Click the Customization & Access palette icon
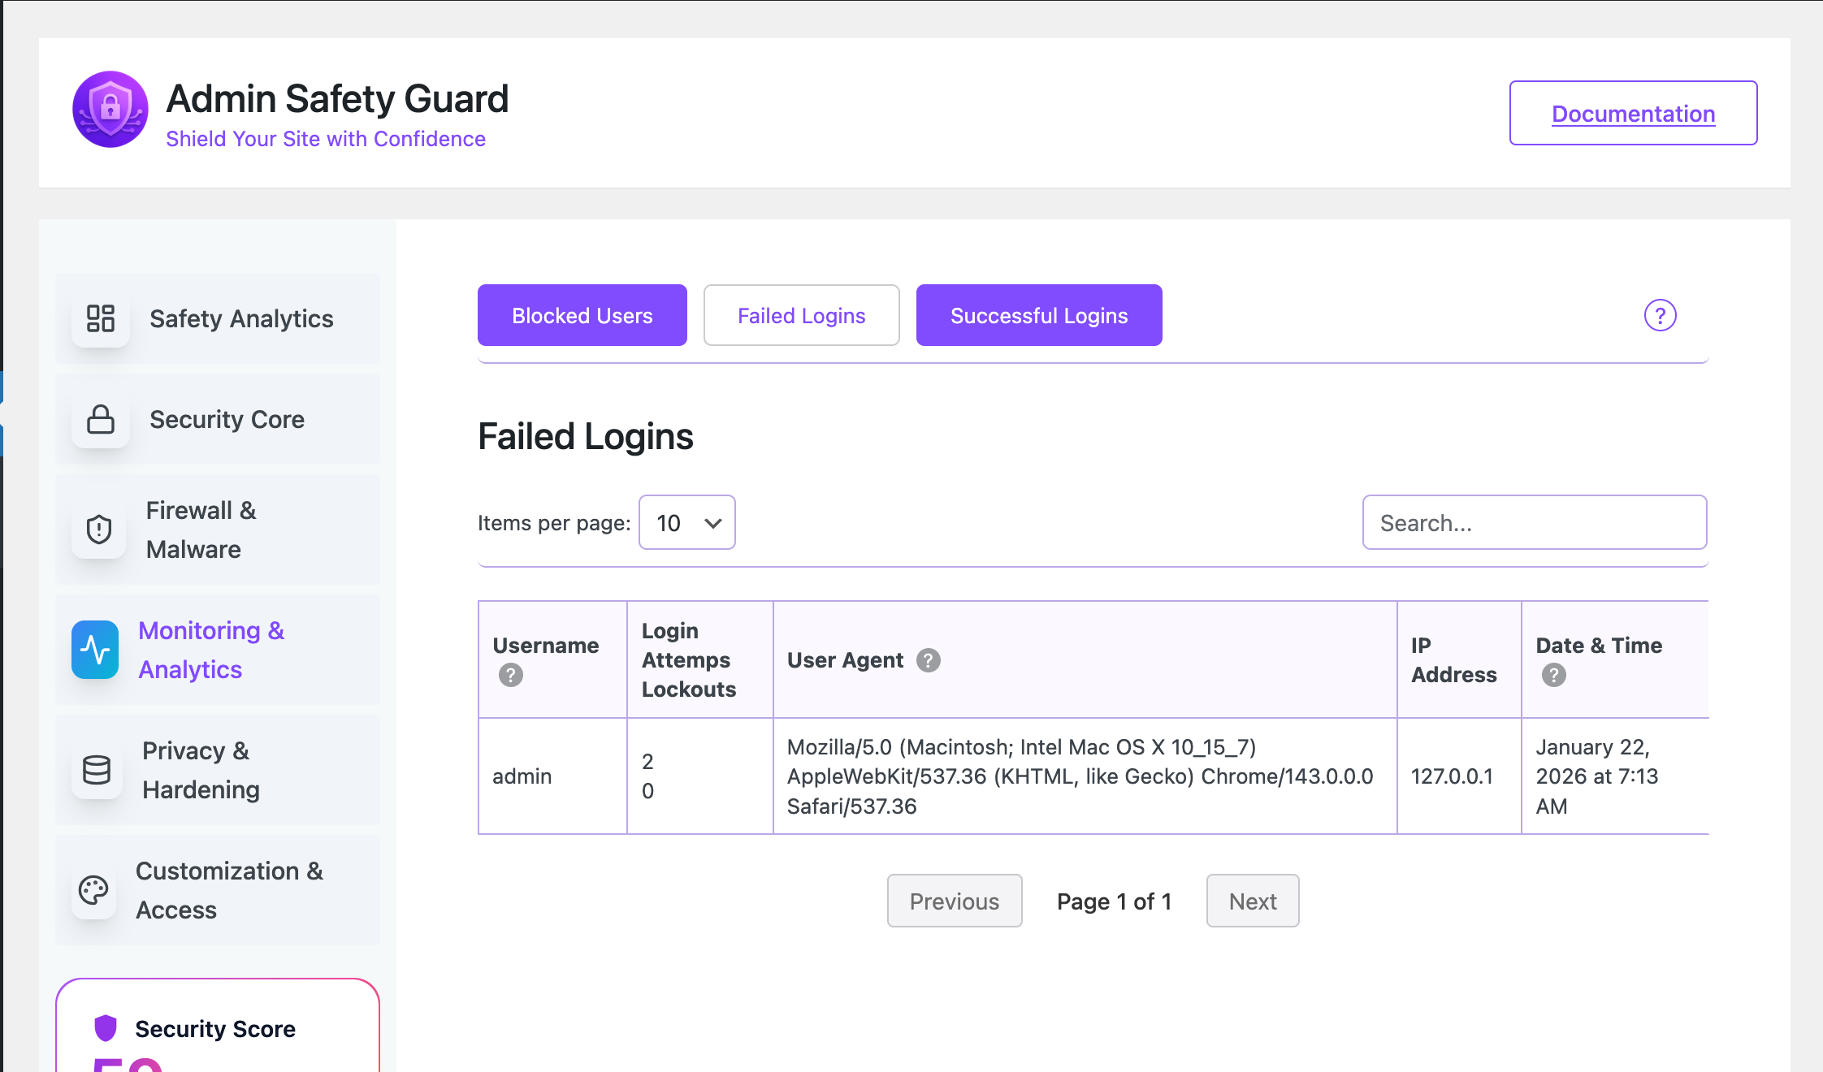This screenshot has width=1823, height=1072. [x=93, y=890]
